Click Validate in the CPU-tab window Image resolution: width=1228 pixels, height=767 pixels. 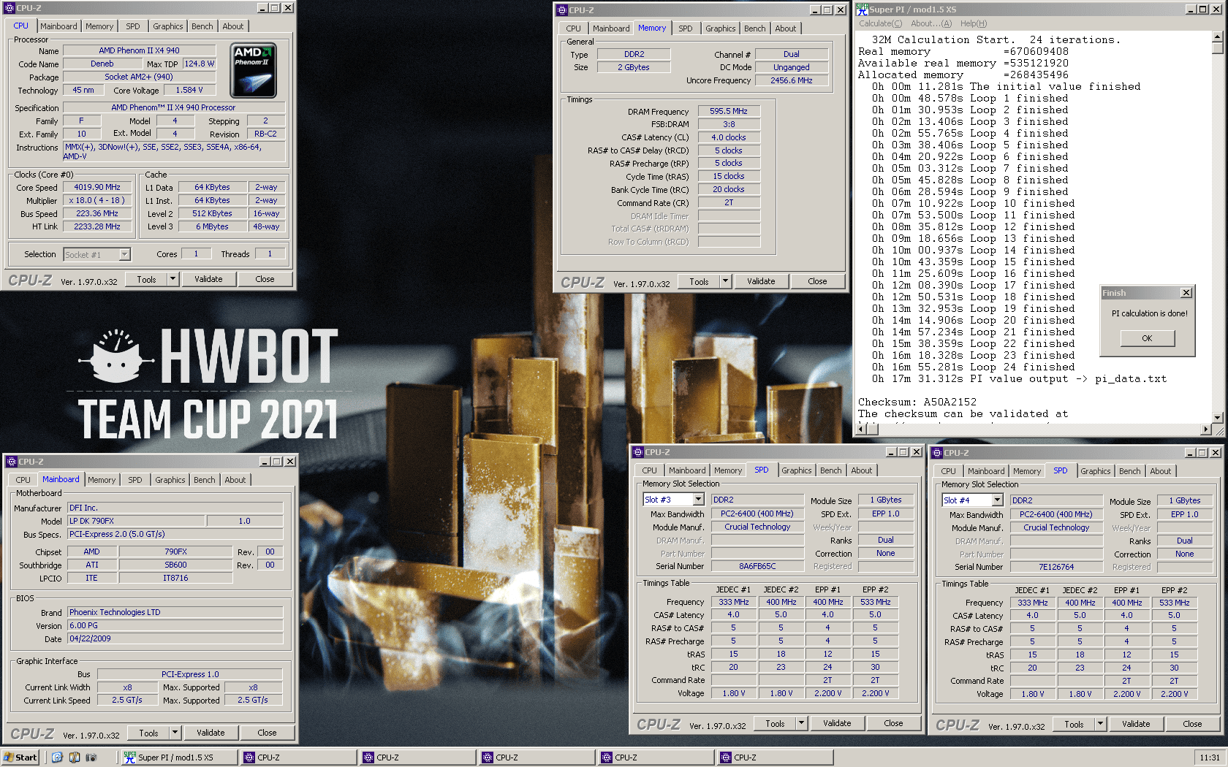pyautogui.click(x=208, y=279)
